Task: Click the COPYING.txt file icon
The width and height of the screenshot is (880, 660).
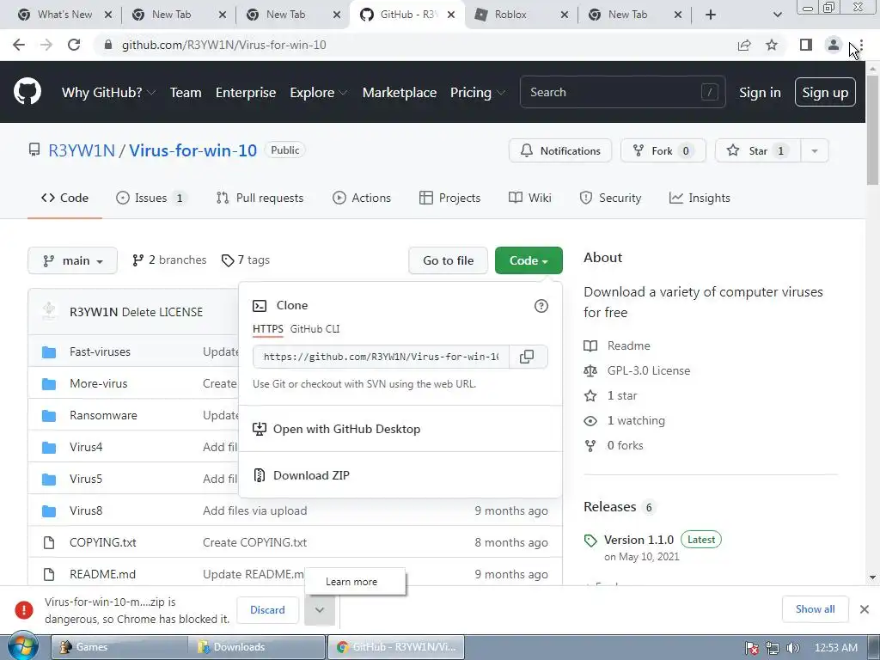Action: pyautogui.click(x=49, y=543)
